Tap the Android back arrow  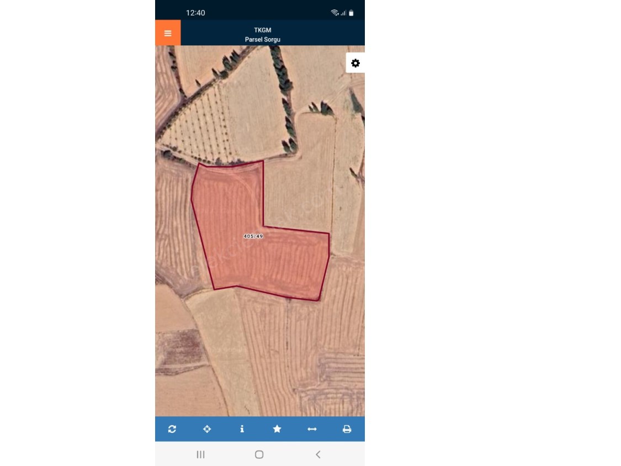318,454
